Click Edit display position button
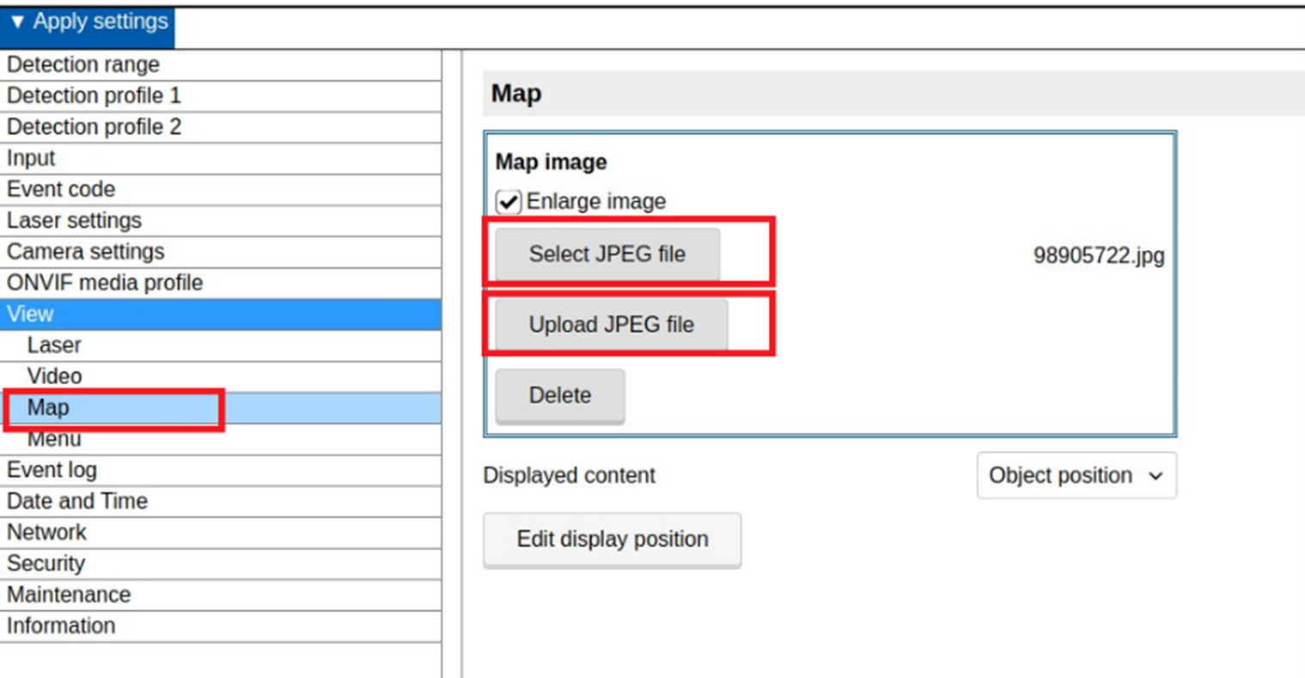The width and height of the screenshot is (1305, 678). (612, 540)
